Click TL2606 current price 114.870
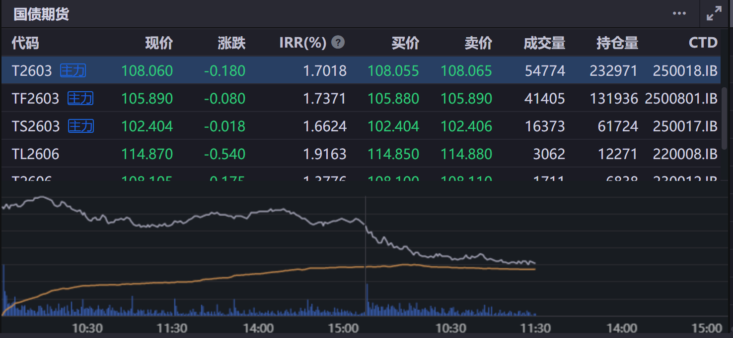Viewport: 733px width, 338px height. click(x=147, y=154)
